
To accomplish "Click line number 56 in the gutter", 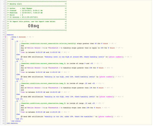I will coord(4,123).
